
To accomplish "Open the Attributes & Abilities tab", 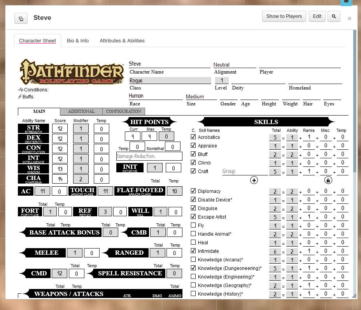I will (x=122, y=41).
